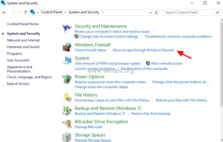Click the search magnifier icon
The width and height of the screenshot is (223, 142).
pos(217,12)
